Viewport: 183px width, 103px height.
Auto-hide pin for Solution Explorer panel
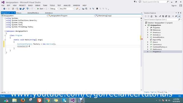[178, 13]
